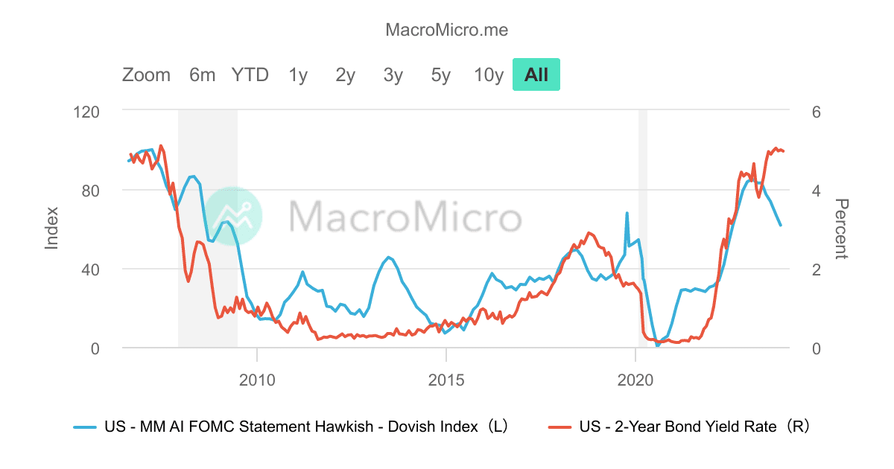Choose the 2y time range

pos(344,74)
